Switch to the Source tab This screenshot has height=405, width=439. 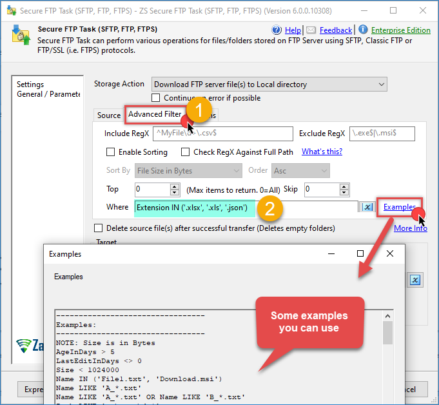pos(109,115)
